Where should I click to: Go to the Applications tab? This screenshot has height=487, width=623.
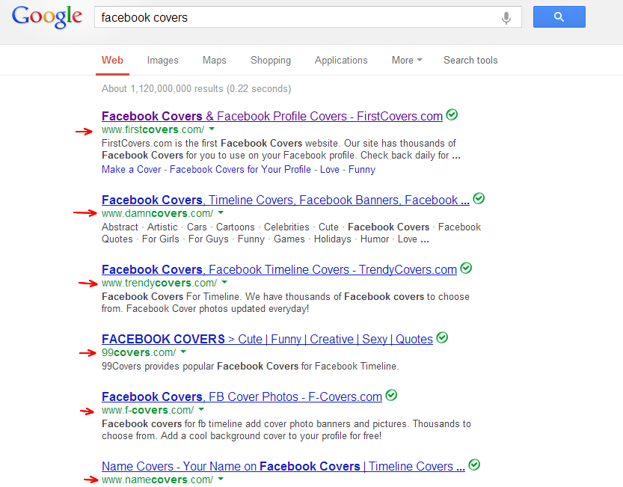[x=341, y=60]
